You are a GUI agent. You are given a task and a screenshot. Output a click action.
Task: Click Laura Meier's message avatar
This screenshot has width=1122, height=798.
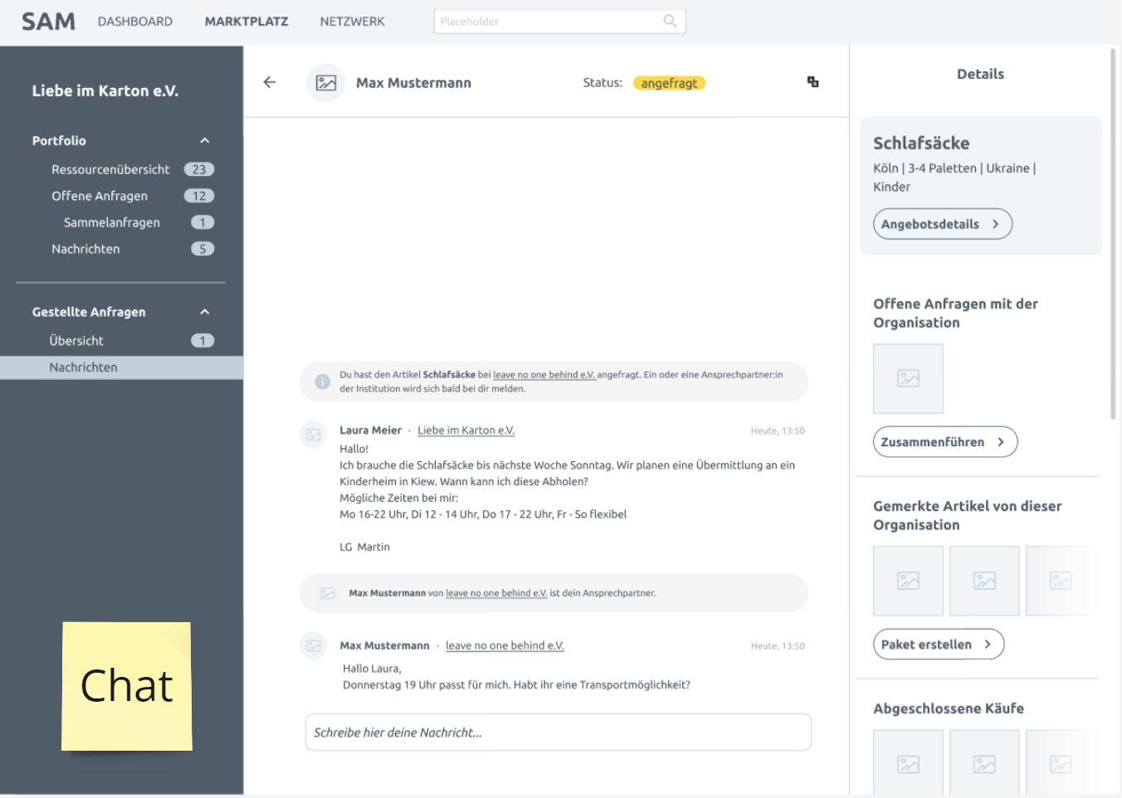pos(313,434)
